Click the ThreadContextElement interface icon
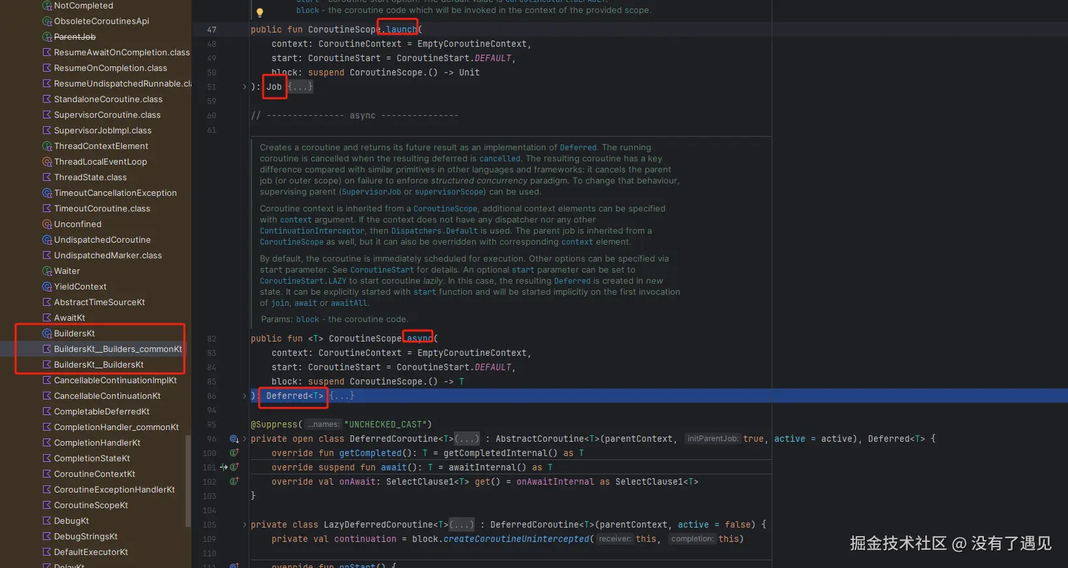Screen dimensions: 1068x568 47,146
